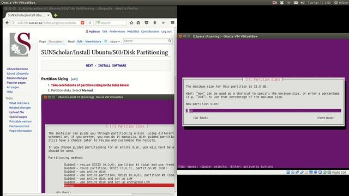Click the VirtualBox hard disk activity icon
Image resolution: width=349 pixels, height=196 pixels.
(288, 172)
